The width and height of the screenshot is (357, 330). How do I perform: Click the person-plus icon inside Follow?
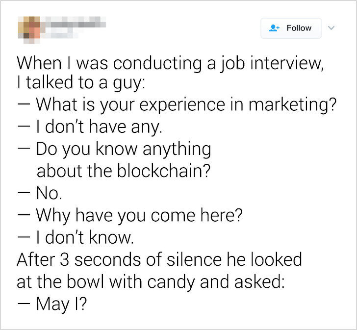tap(274, 28)
